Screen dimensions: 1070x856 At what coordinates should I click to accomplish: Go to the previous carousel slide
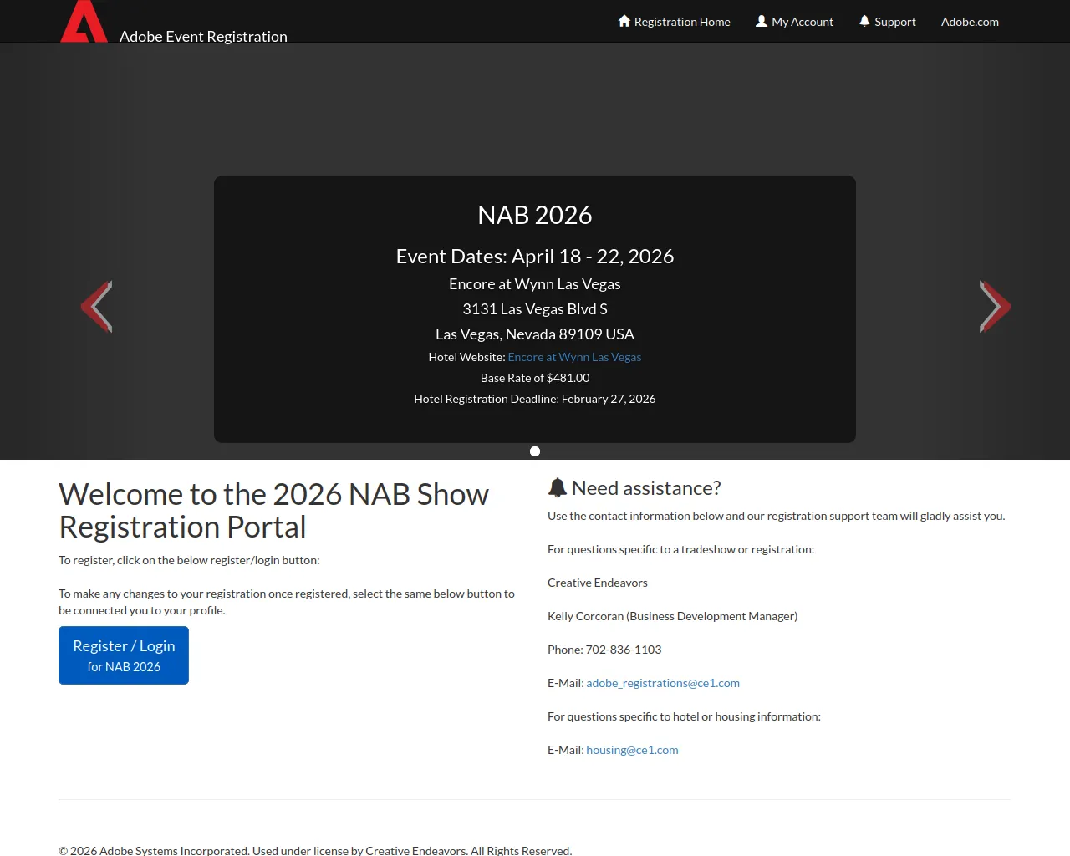point(97,307)
